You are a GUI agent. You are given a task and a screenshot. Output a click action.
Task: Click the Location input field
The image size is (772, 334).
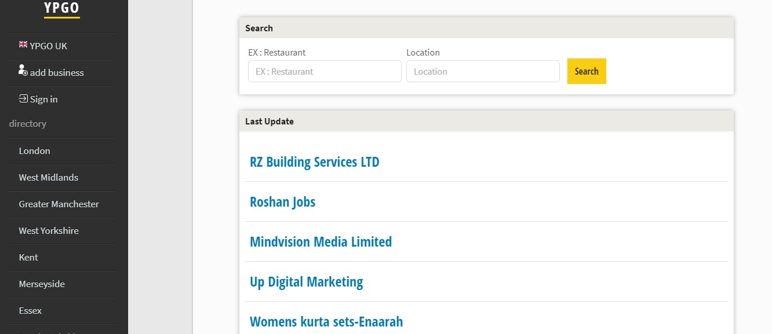[x=483, y=71]
